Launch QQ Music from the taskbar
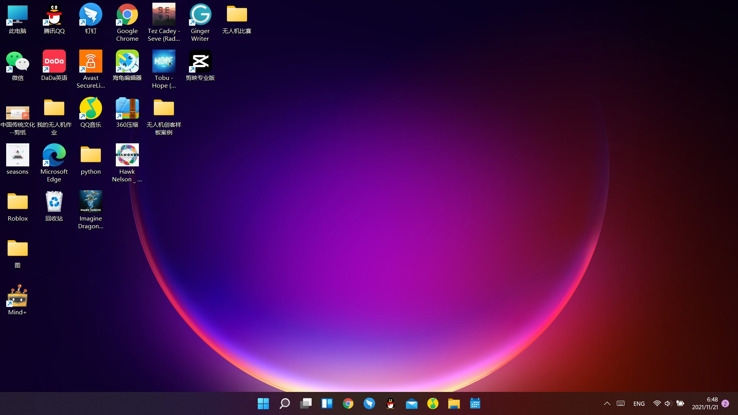Image resolution: width=738 pixels, height=415 pixels. (433, 403)
